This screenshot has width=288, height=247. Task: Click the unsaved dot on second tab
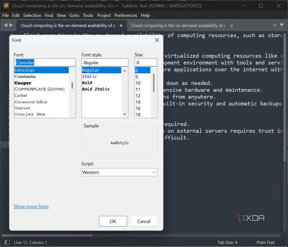point(232,25)
